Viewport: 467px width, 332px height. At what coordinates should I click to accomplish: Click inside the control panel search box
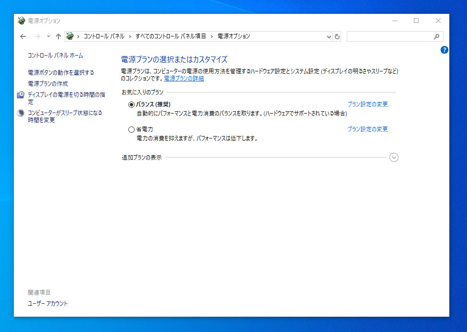pos(390,37)
